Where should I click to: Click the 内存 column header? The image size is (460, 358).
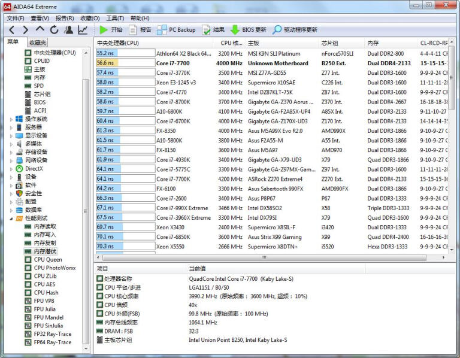(x=391, y=43)
